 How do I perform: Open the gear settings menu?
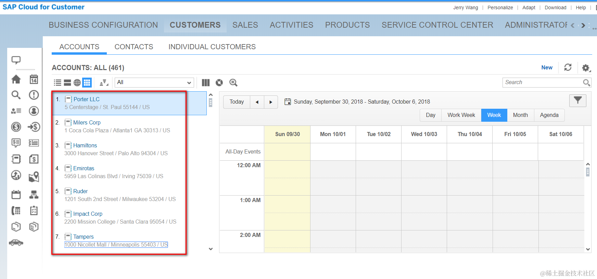(x=586, y=68)
